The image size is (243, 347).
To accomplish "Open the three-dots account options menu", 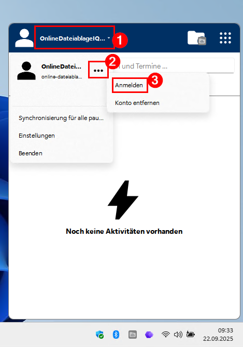I will pos(98,70).
